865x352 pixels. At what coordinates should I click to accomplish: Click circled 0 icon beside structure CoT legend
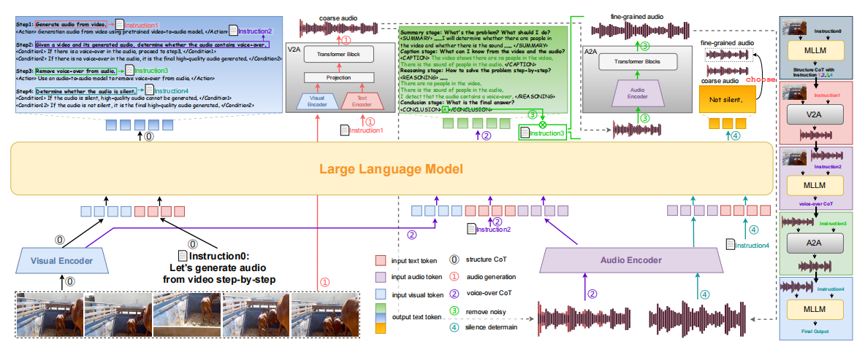click(454, 259)
